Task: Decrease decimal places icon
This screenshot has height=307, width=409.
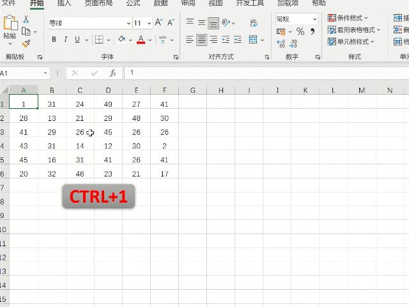Action: [x=293, y=43]
